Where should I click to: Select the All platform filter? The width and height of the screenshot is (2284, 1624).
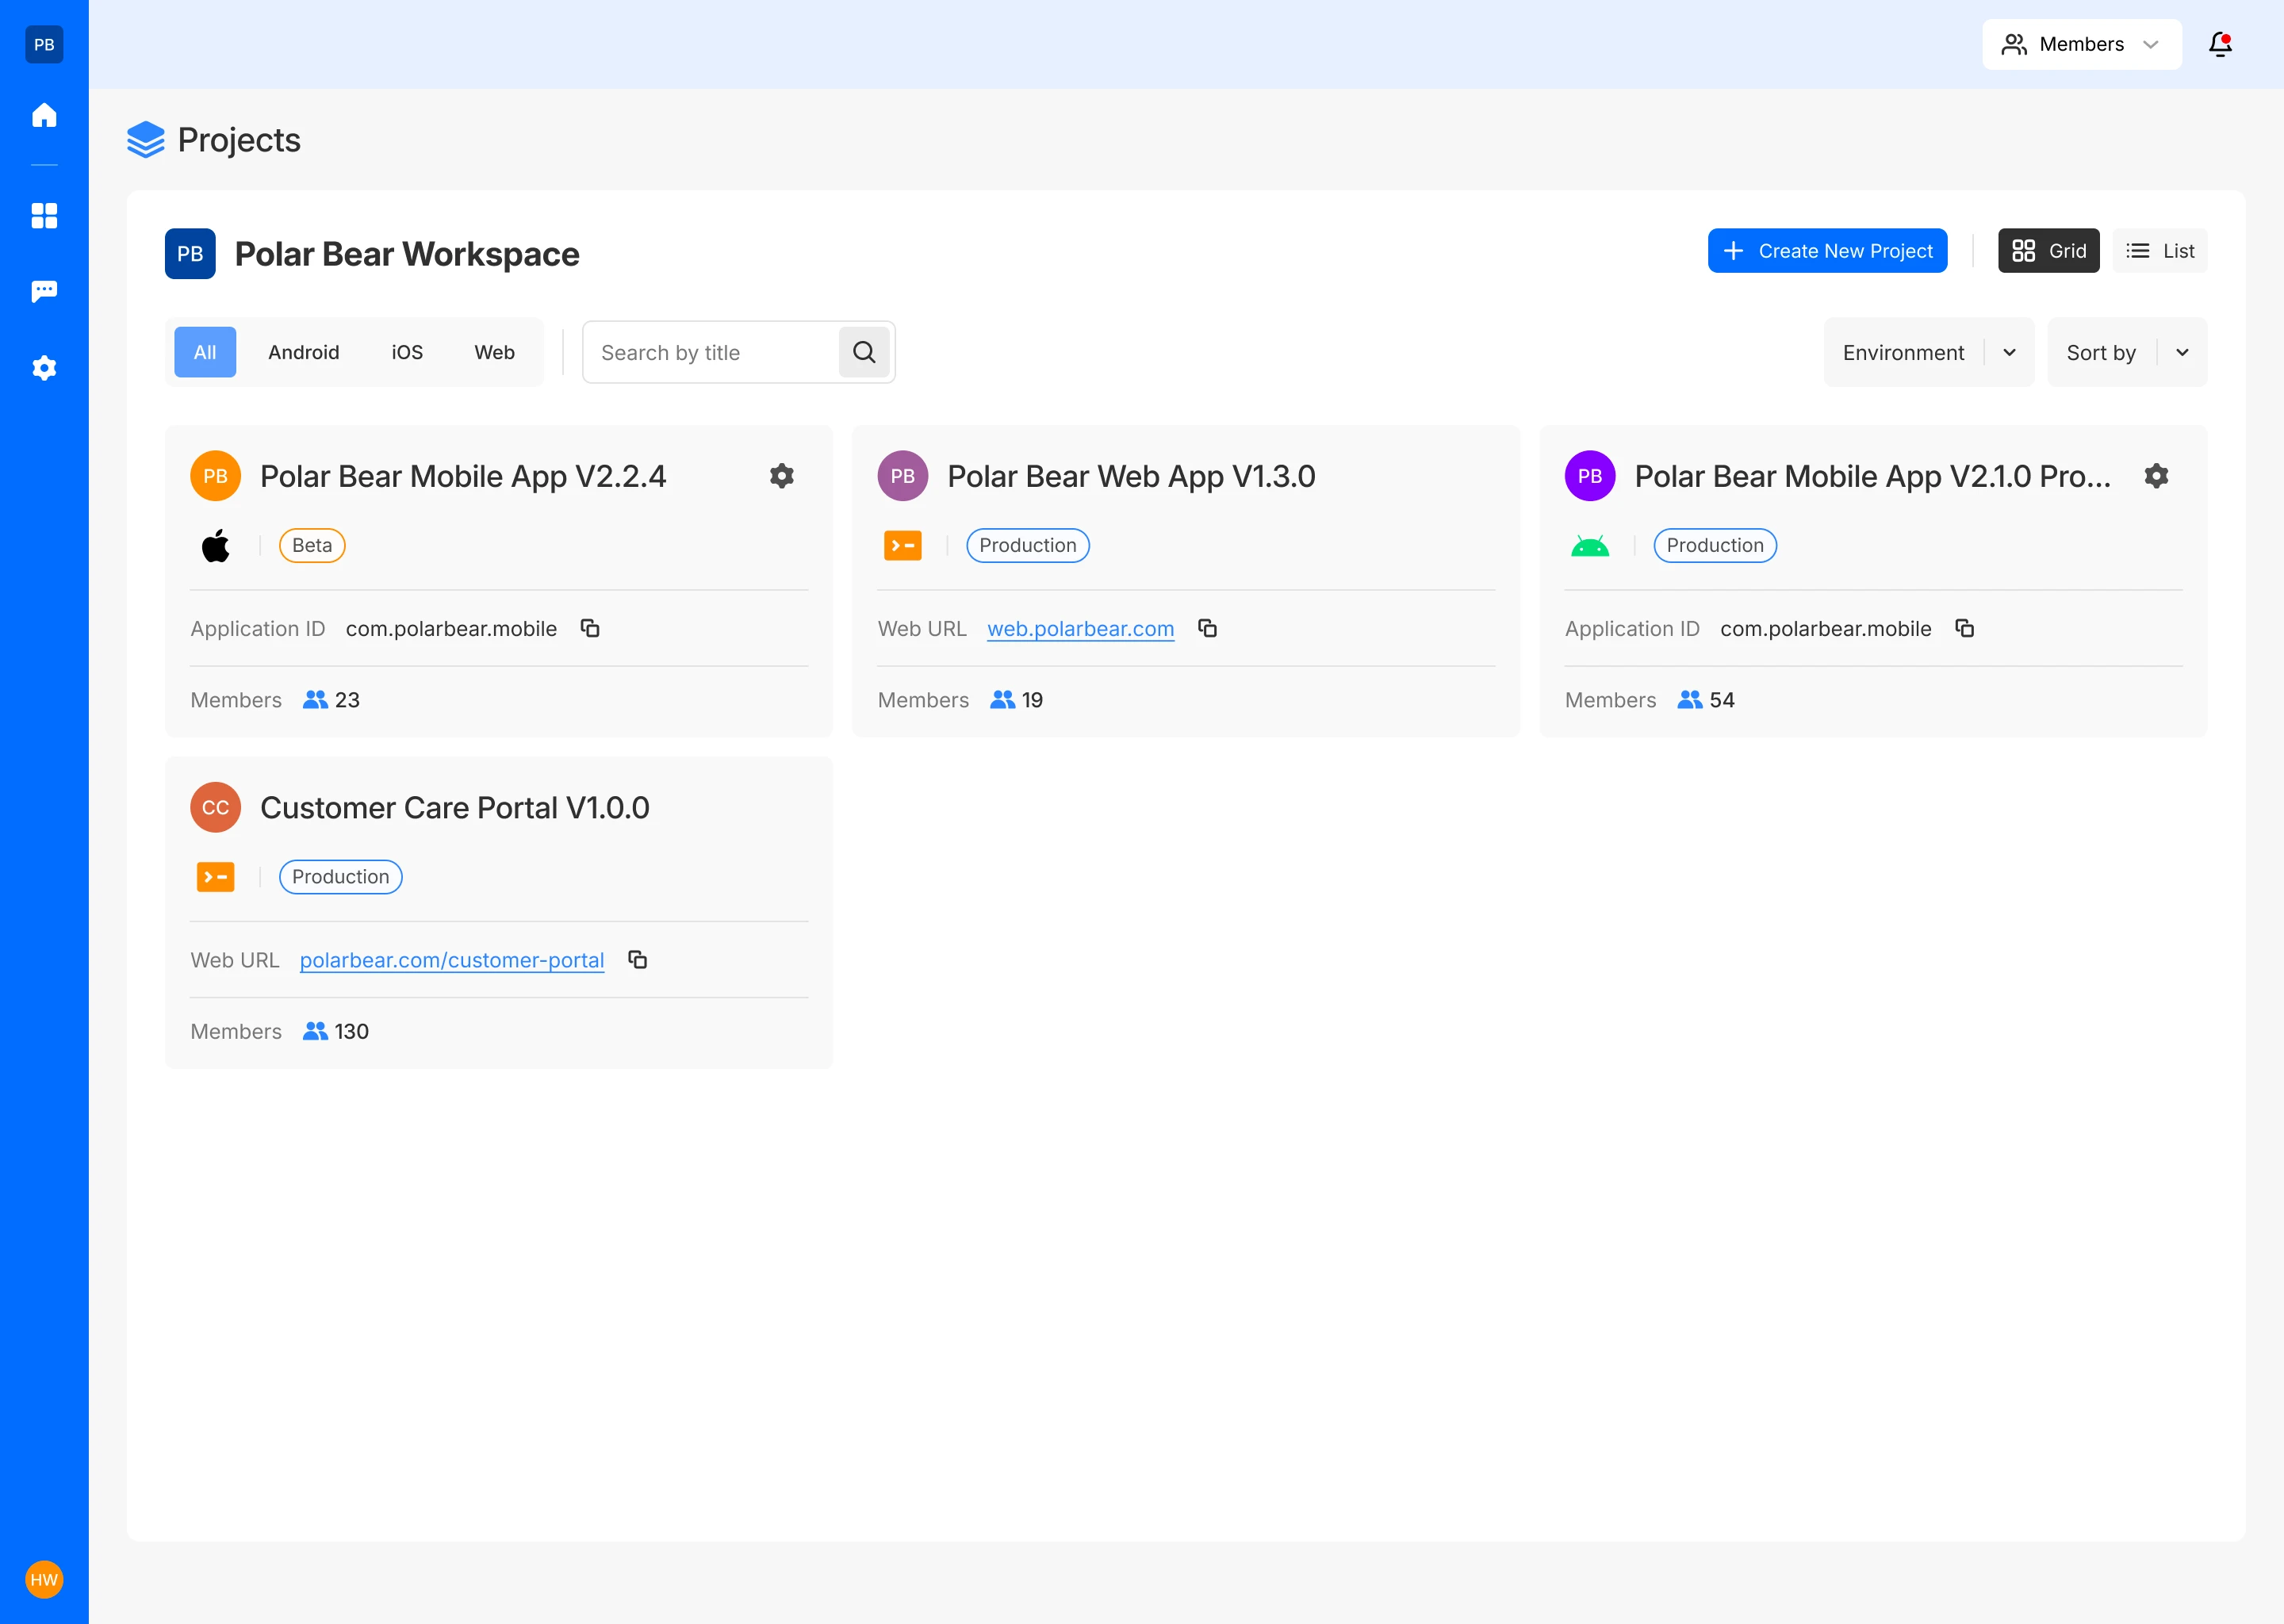[205, 352]
